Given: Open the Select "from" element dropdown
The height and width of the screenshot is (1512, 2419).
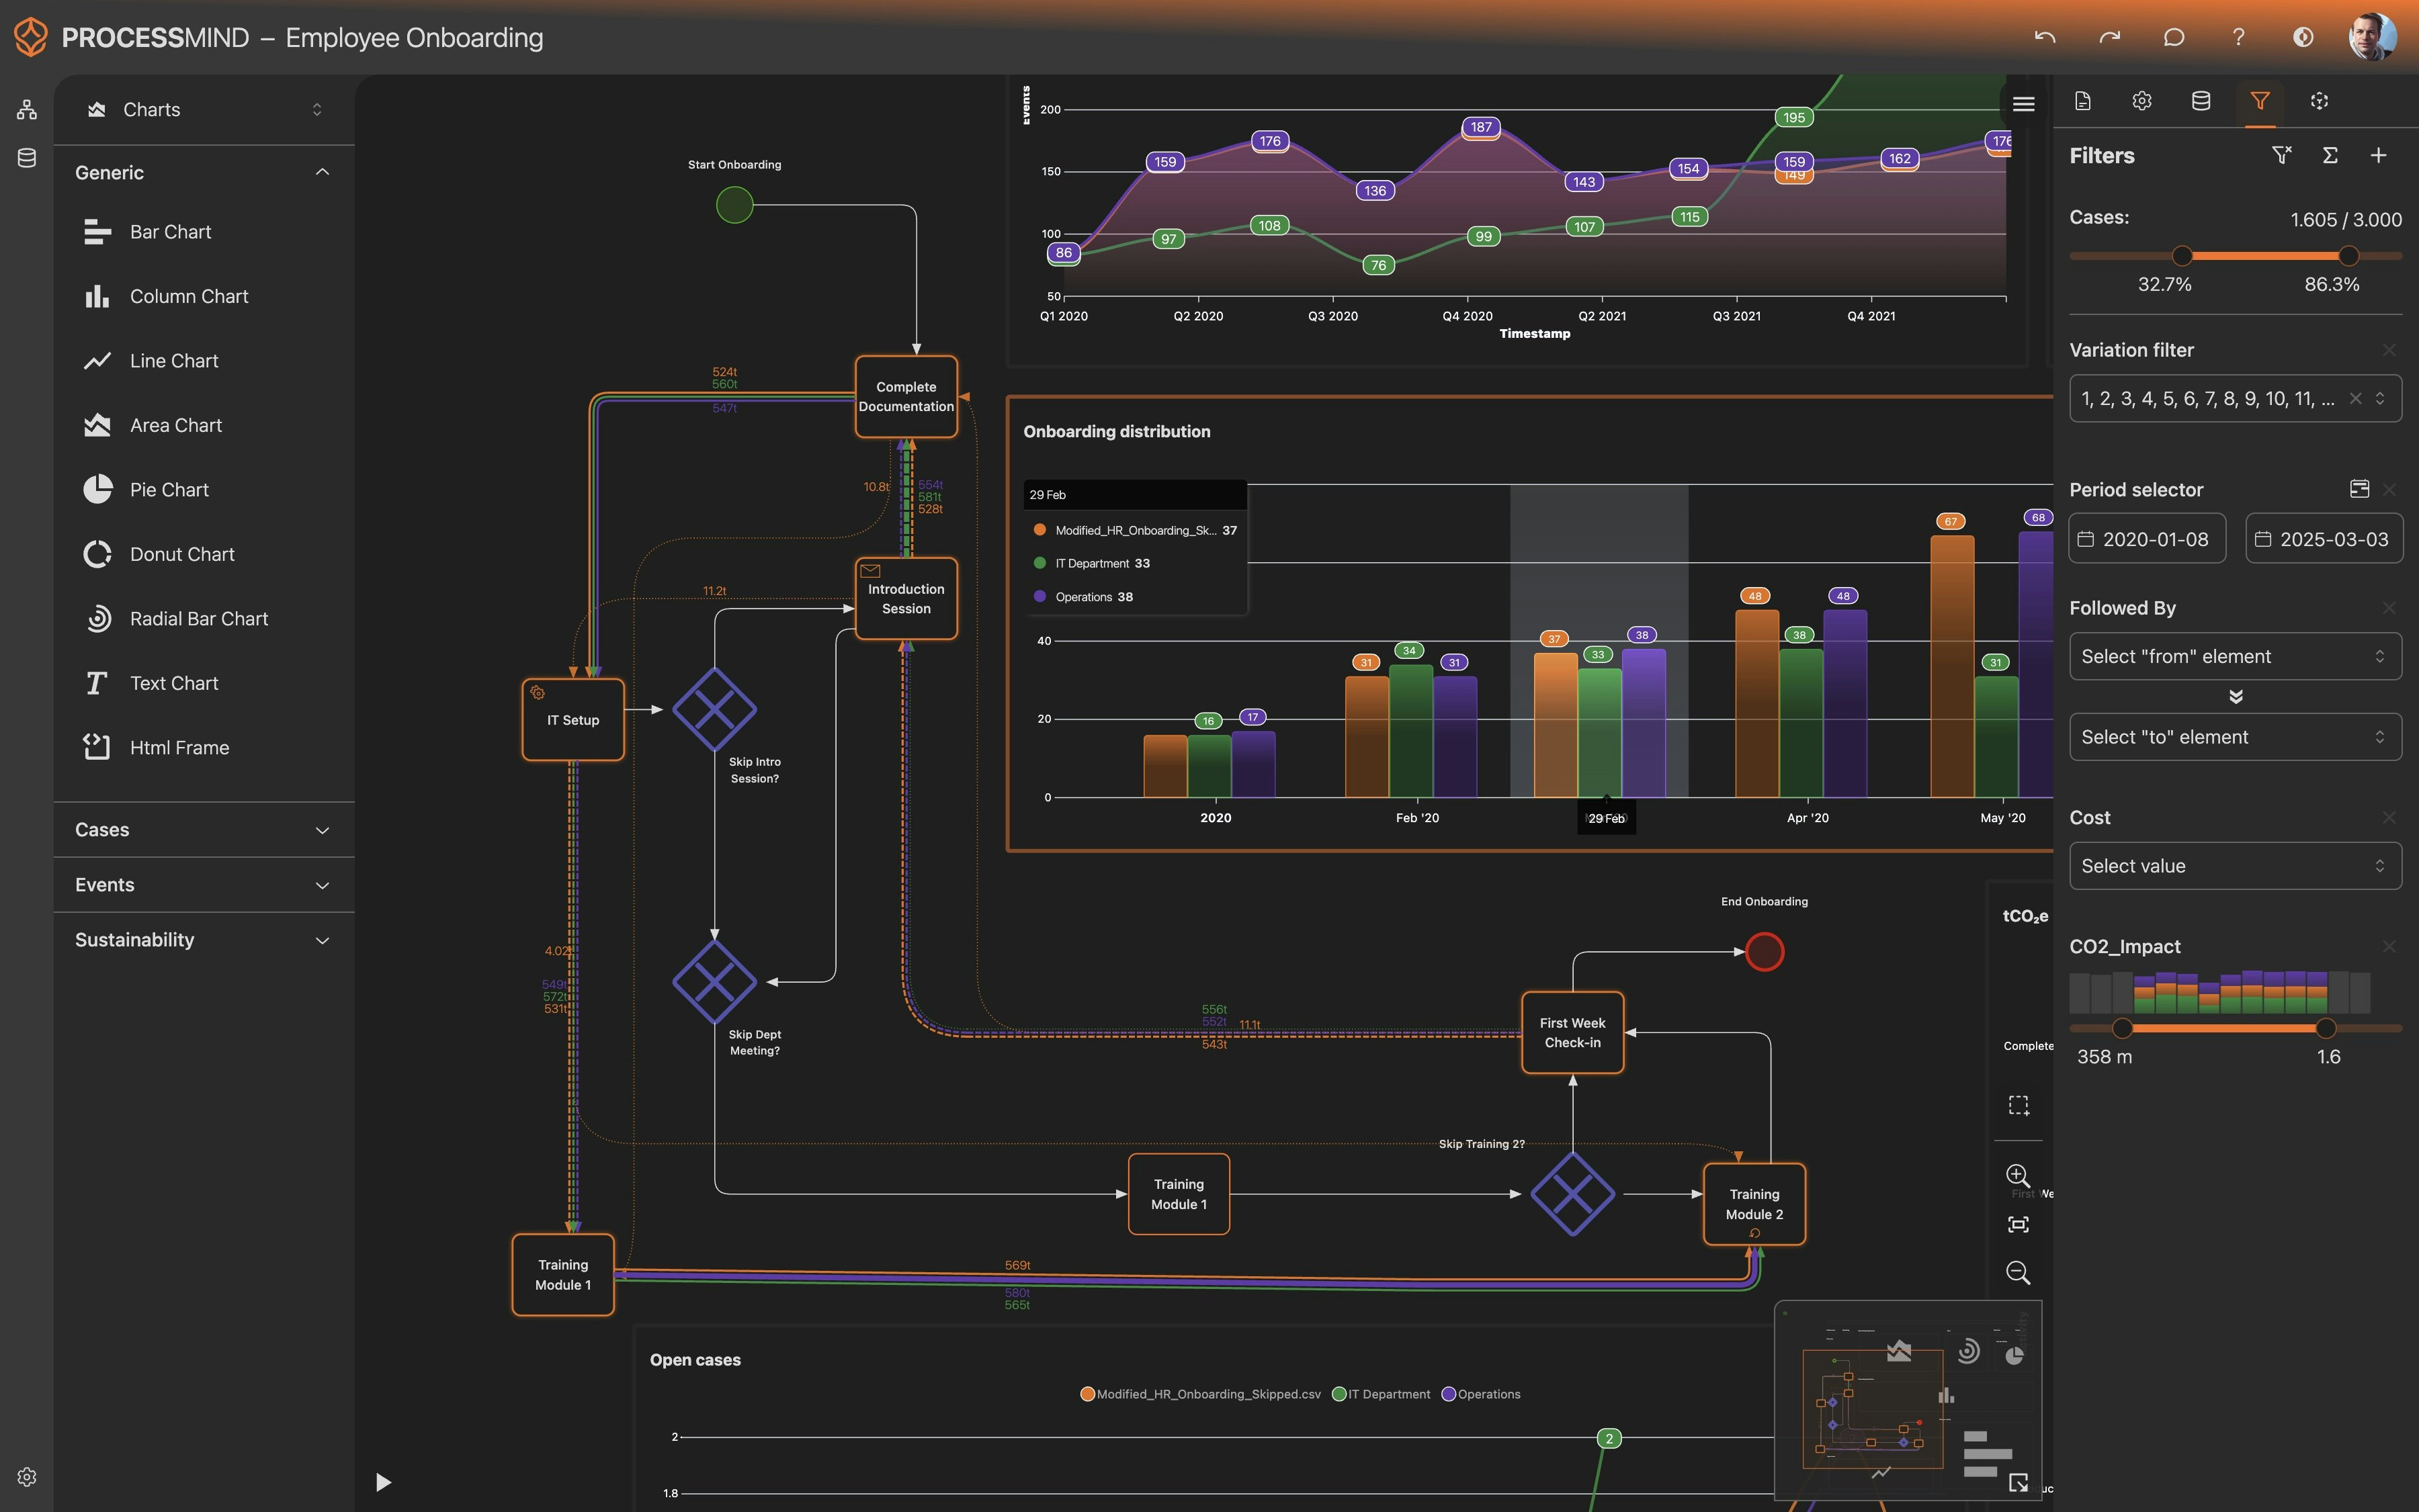Looking at the screenshot, I should 2234,656.
